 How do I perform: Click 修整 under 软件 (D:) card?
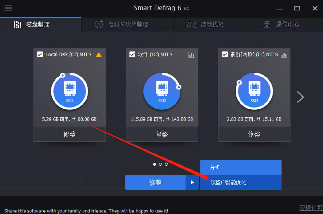[x=162, y=134]
